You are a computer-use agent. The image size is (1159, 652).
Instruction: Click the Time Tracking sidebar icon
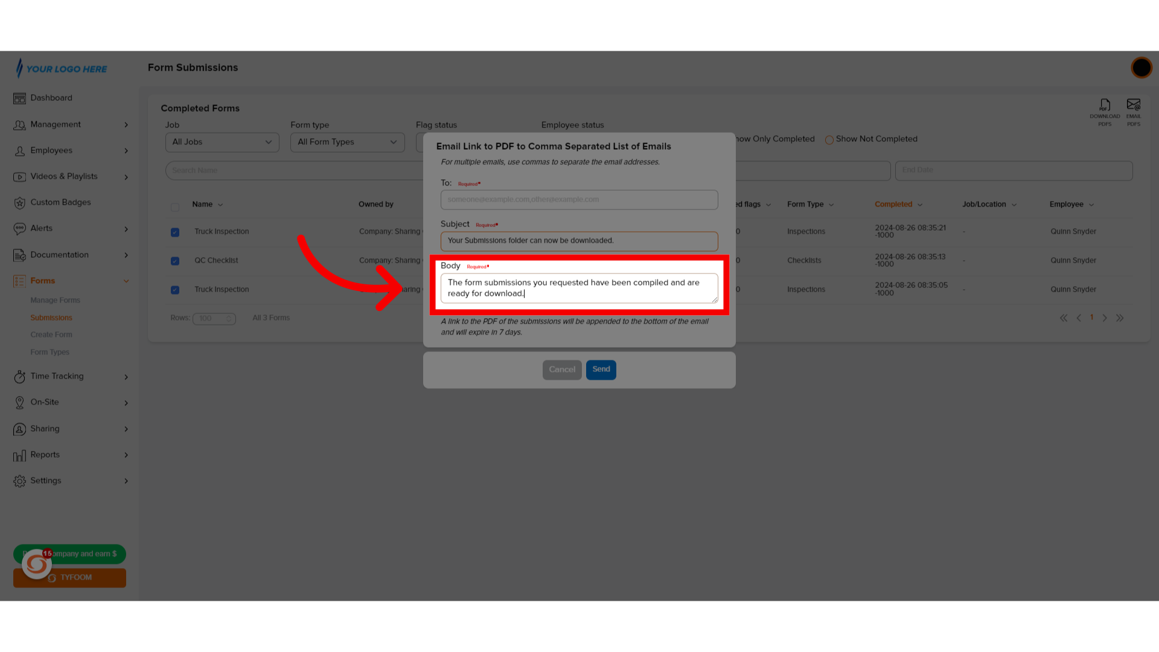pos(20,376)
